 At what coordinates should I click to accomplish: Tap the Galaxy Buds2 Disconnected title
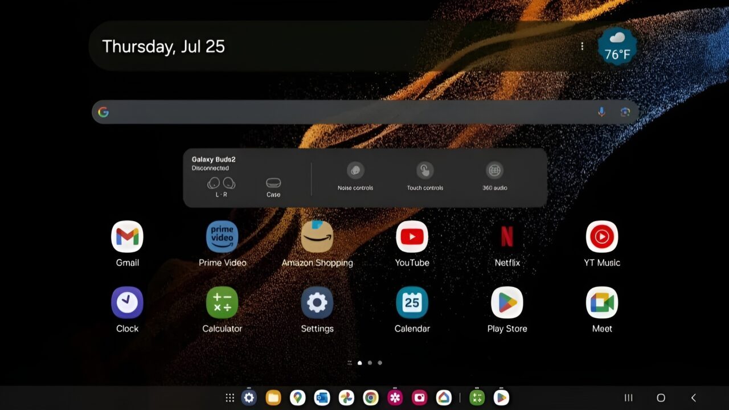coord(214,164)
